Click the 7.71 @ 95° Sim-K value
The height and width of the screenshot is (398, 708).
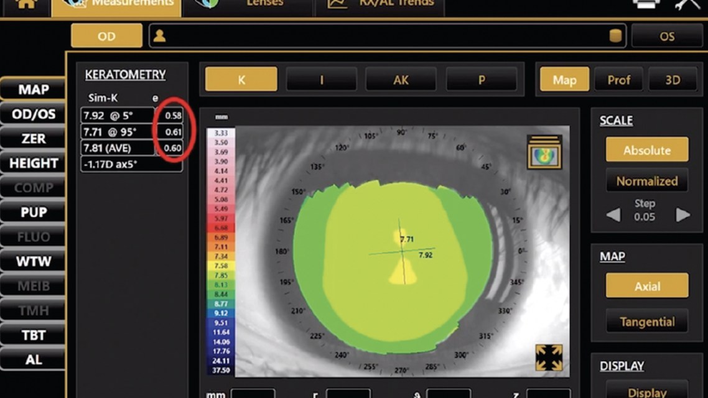118,132
